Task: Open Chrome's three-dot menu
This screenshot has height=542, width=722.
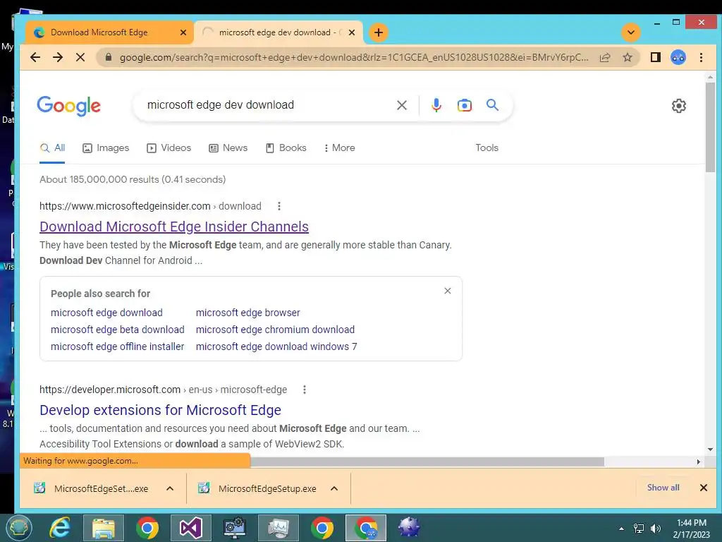Action: [701, 57]
